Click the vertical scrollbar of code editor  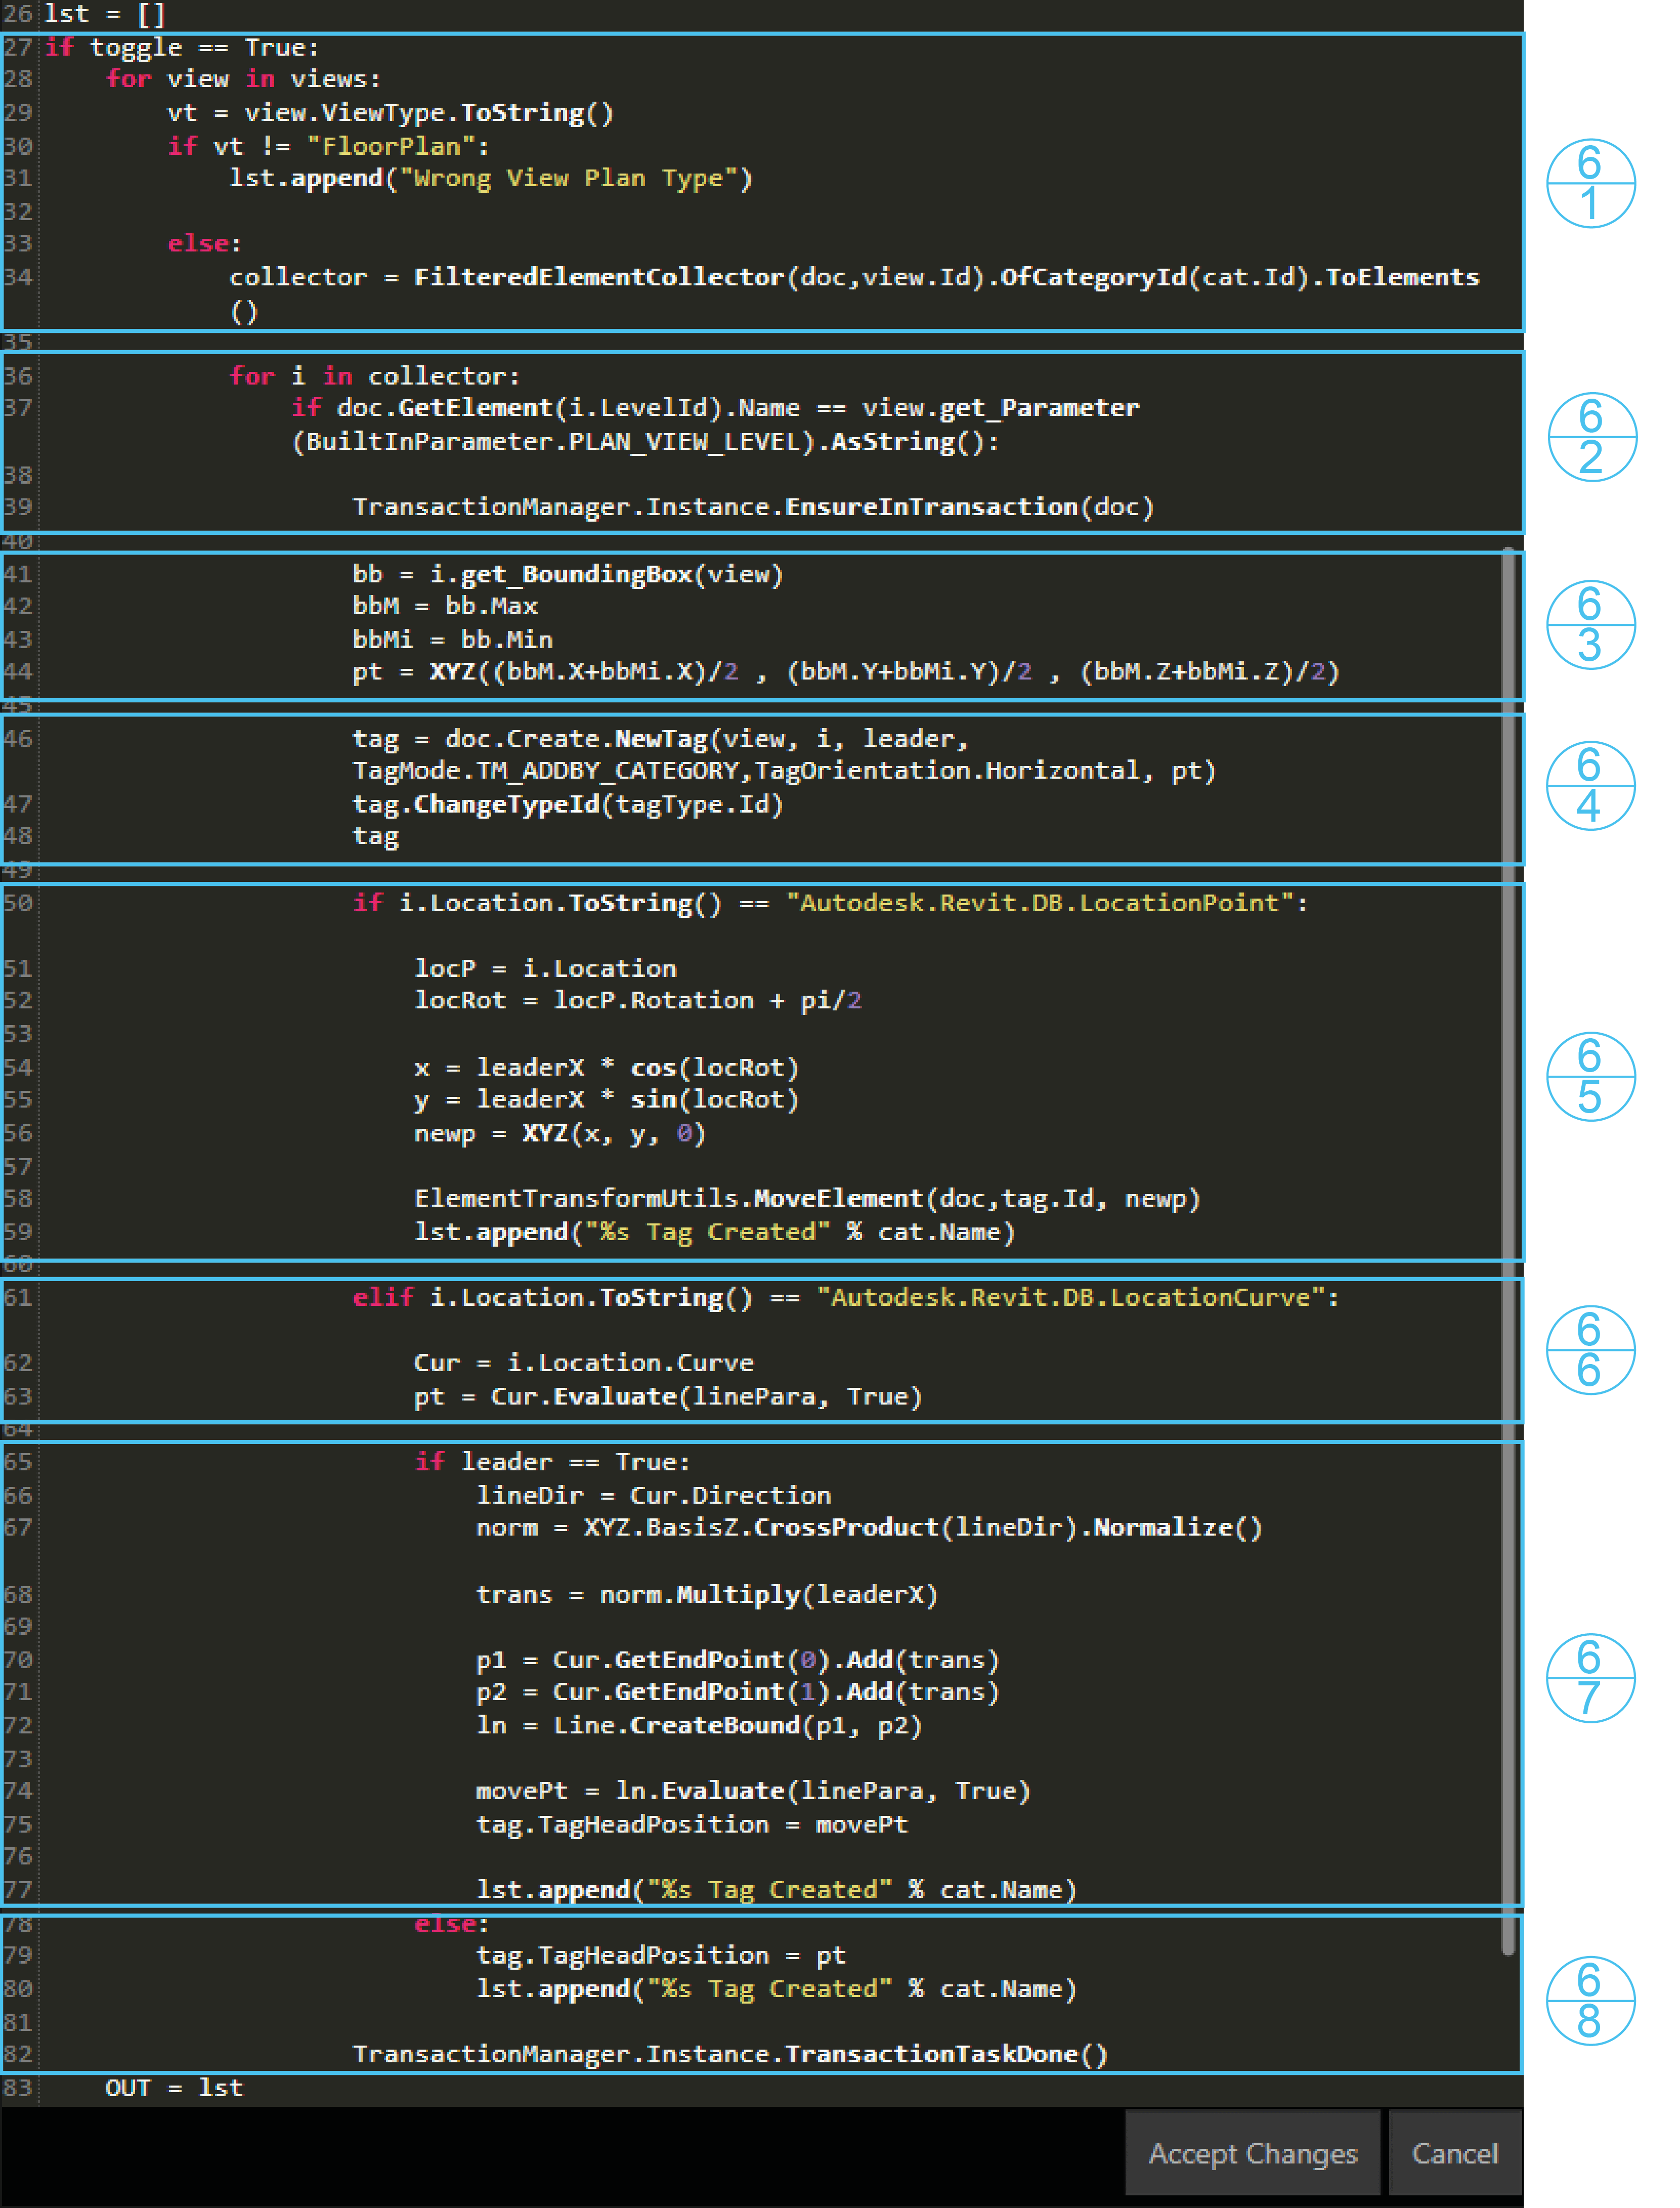1508,1250
